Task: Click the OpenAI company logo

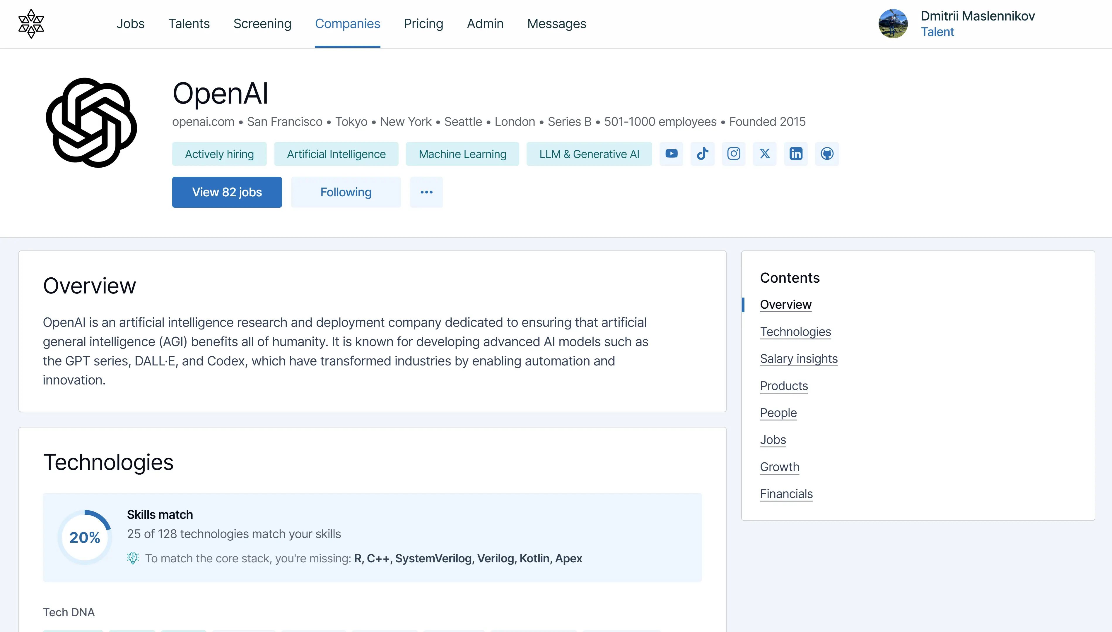Action: [91, 123]
